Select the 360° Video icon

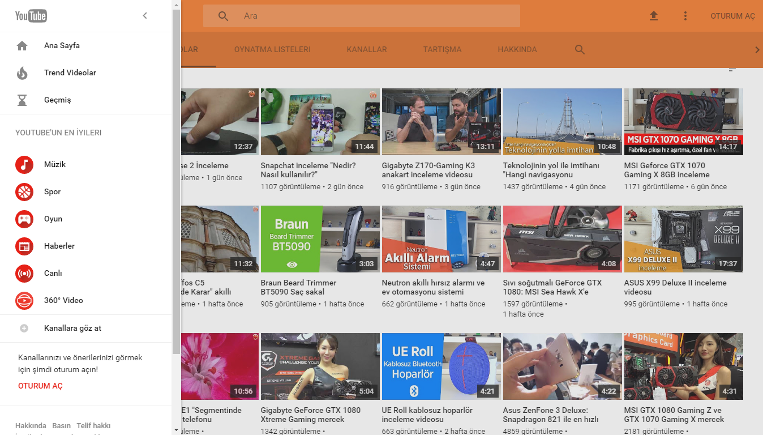[x=24, y=301]
